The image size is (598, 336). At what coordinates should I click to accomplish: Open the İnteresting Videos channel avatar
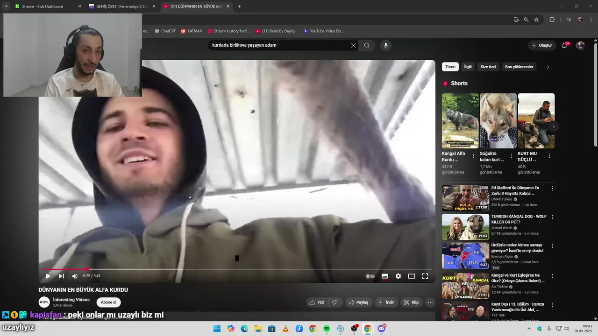point(44,302)
